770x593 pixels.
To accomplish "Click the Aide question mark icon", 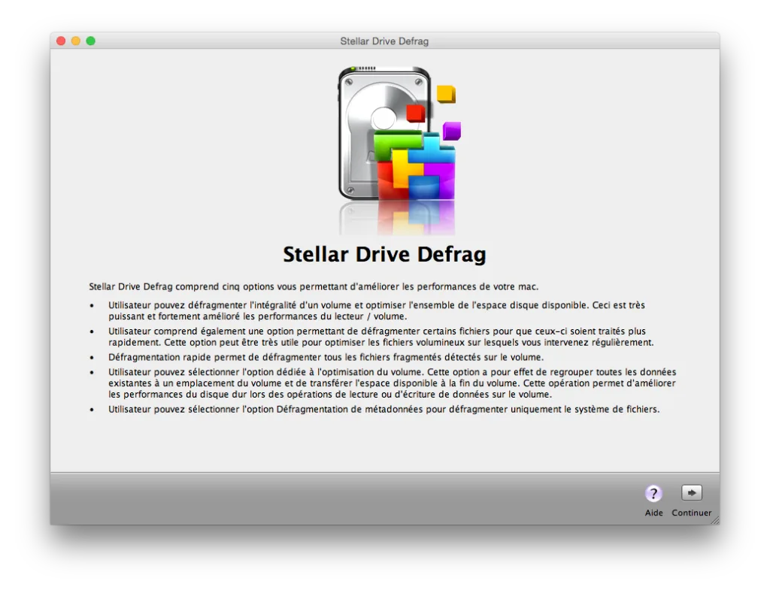I will (653, 493).
